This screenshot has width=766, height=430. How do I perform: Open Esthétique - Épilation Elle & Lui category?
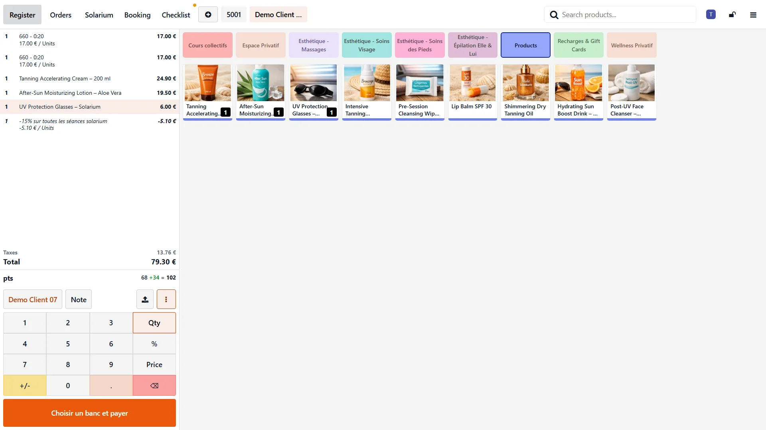tap(473, 45)
